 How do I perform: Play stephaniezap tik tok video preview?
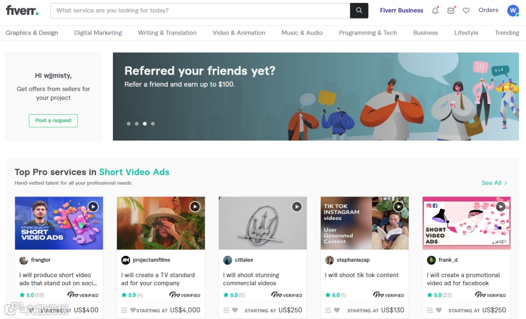(398, 206)
